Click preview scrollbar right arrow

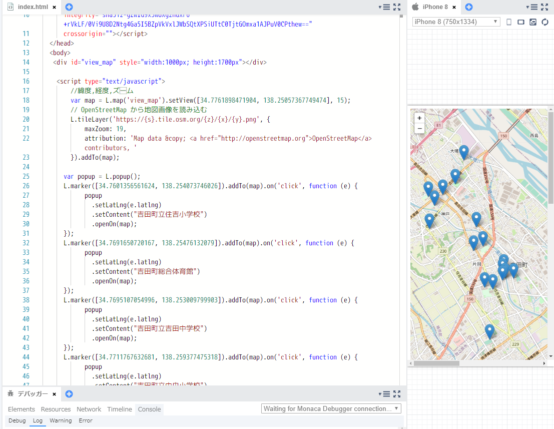click(x=544, y=363)
